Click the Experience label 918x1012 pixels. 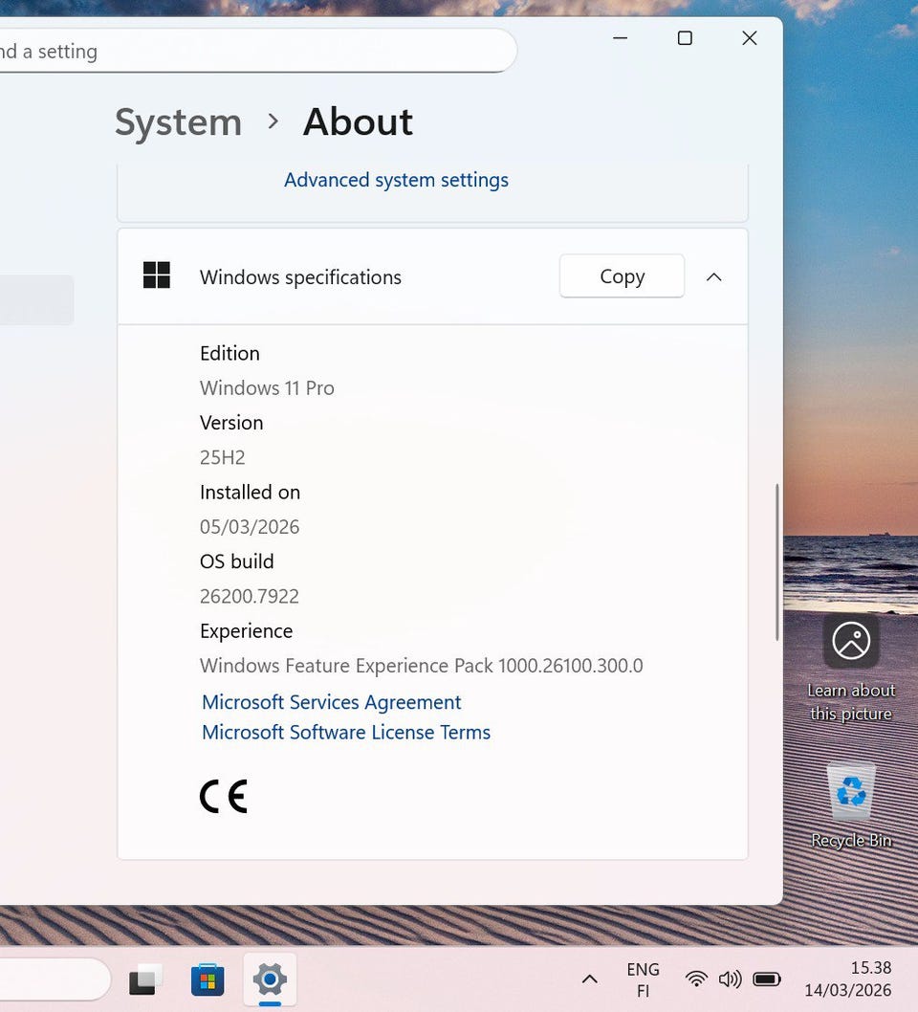point(247,631)
